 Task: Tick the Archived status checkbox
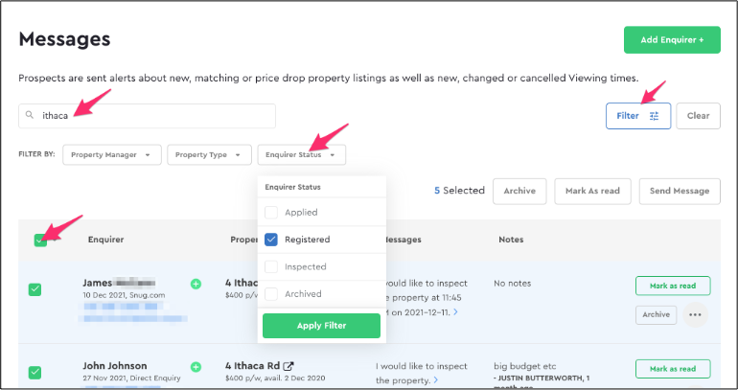point(271,294)
